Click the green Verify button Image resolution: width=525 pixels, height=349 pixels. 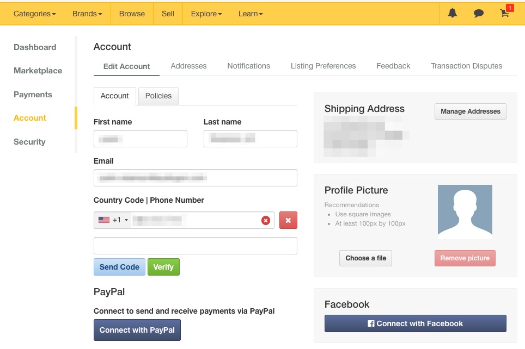[x=163, y=267]
